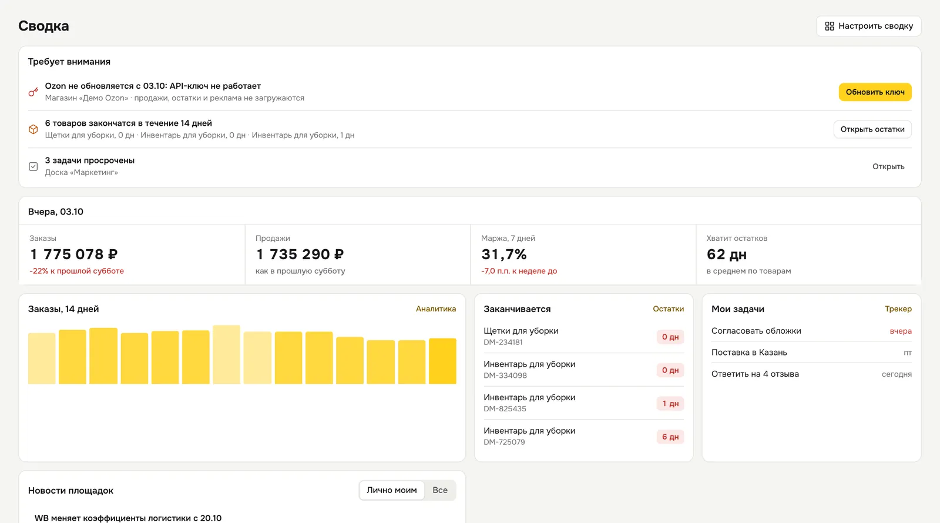The width and height of the screenshot is (940, 523).
Task: Switch news filter to Лично моим
Action: coord(392,490)
